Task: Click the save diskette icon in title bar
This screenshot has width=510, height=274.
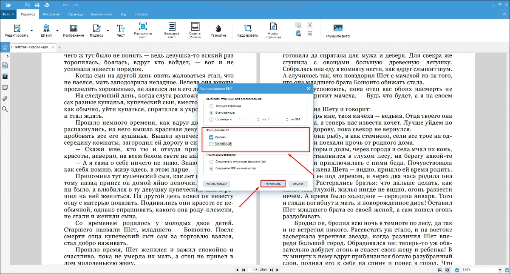Action: click(x=28, y=5)
